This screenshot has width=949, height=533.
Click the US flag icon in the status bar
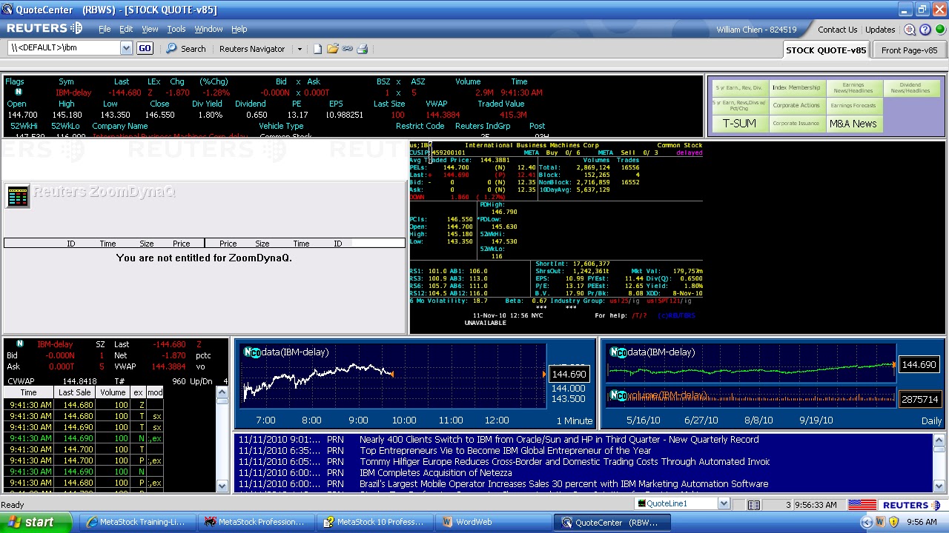(x=862, y=505)
